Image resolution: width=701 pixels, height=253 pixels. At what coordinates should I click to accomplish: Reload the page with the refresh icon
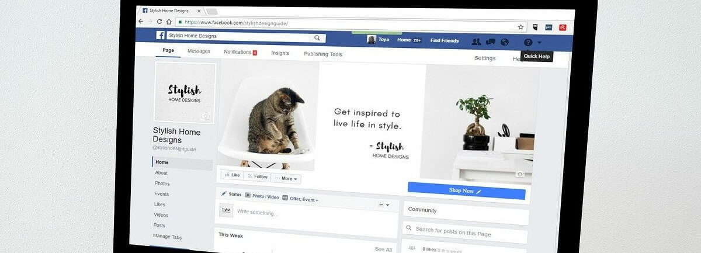[x=159, y=22]
